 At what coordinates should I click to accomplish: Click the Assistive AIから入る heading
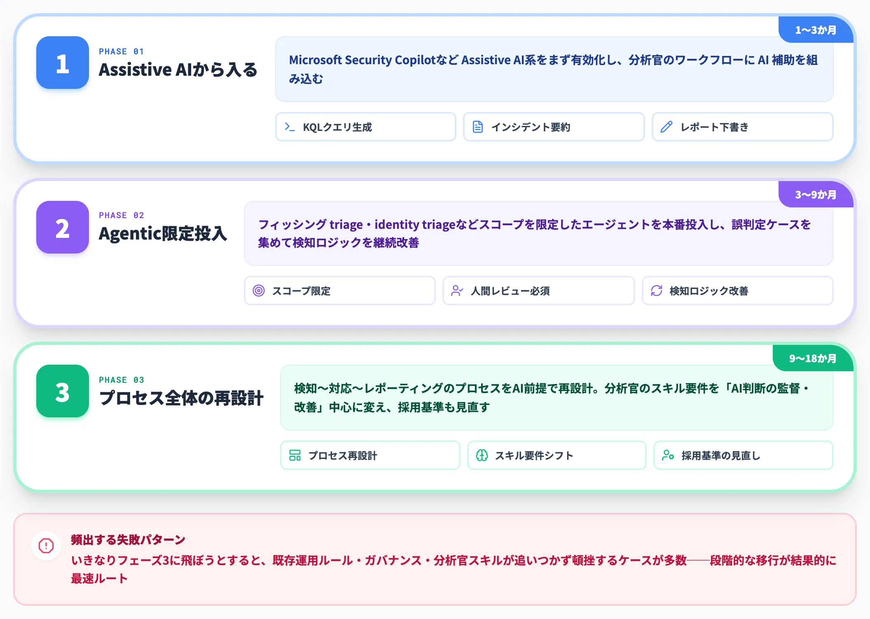(x=178, y=70)
